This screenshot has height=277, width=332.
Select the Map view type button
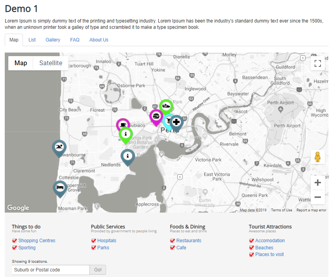[x=21, y=63]
